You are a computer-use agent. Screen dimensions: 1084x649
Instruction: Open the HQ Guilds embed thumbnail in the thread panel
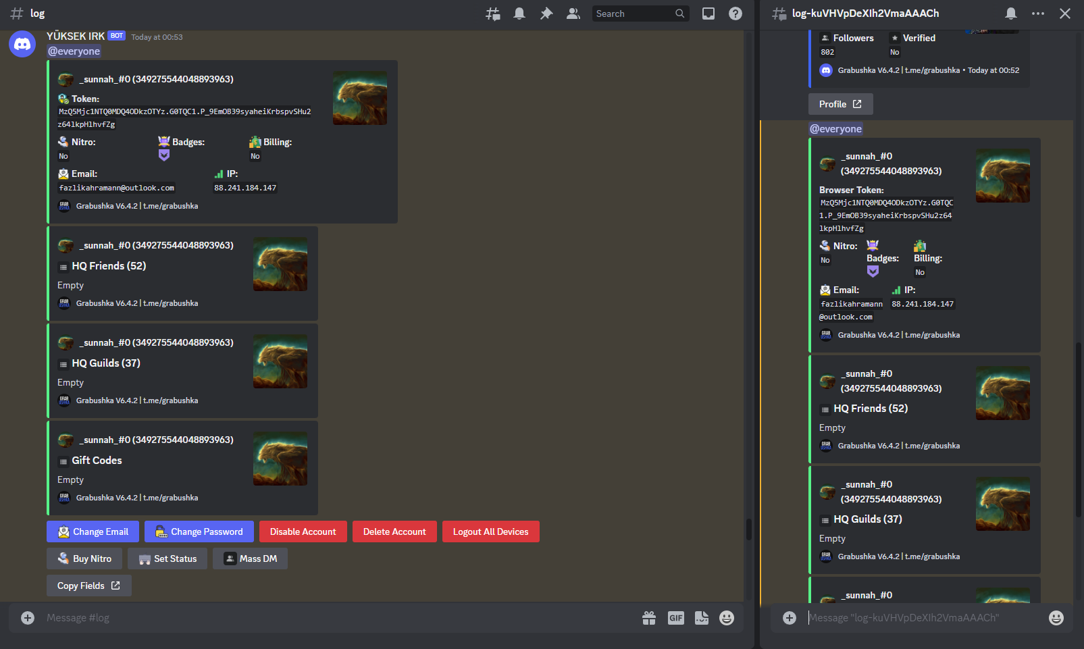pyautogui.click(x=1003, y=504)
